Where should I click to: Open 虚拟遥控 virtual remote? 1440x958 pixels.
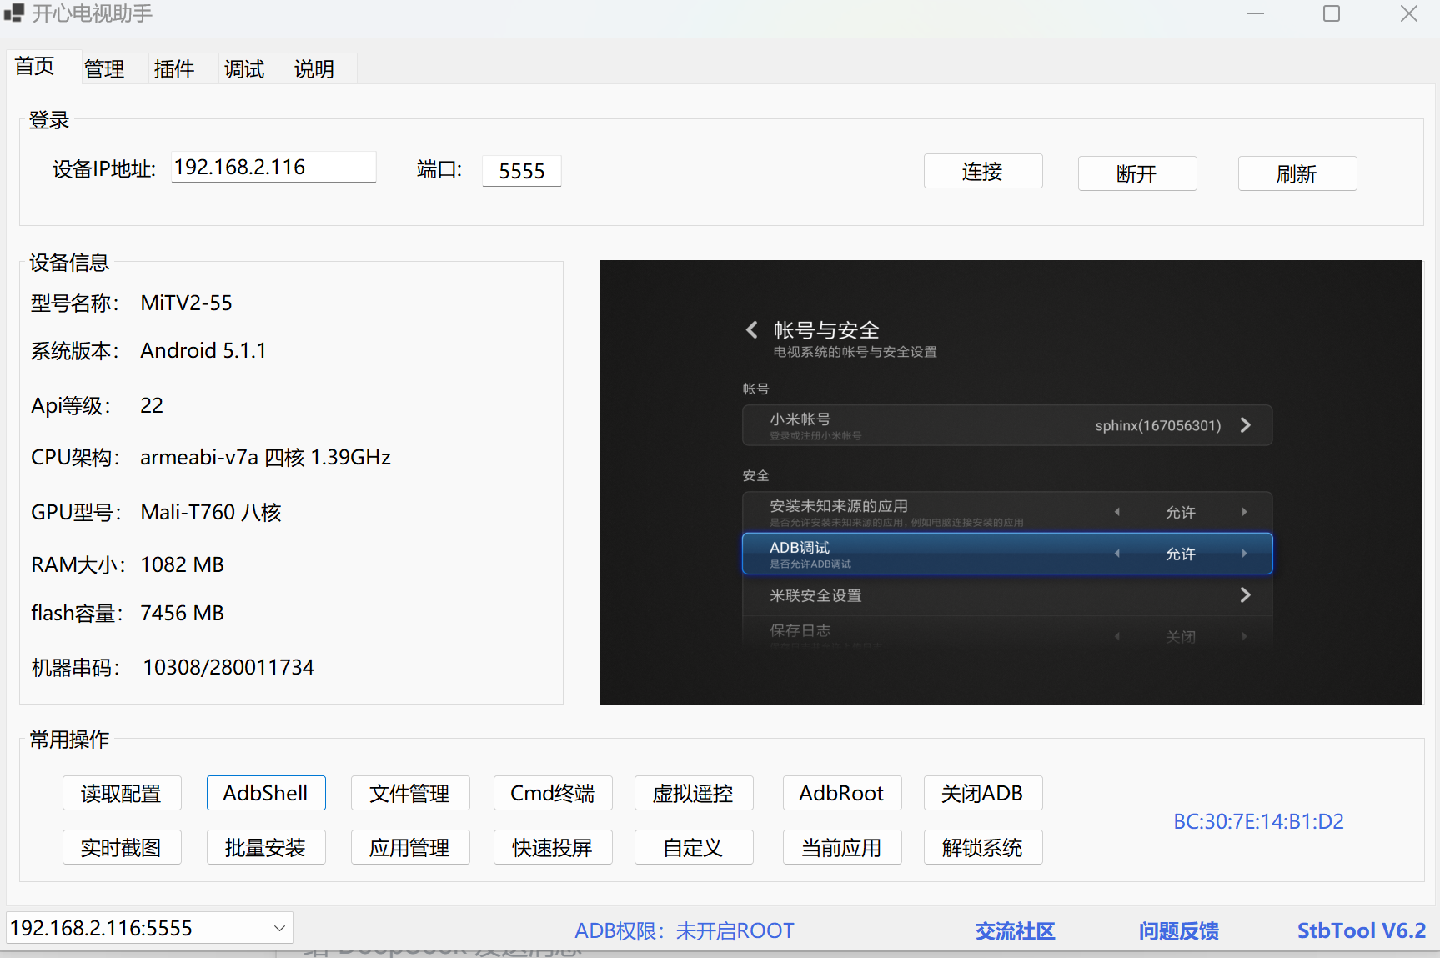pyautogui.click(x=694, y=793)
